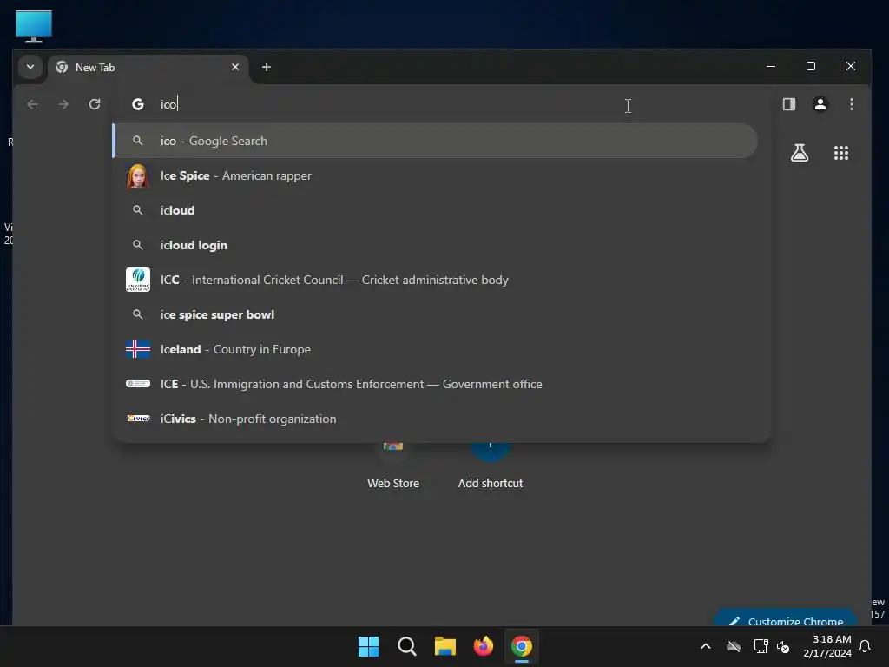Screen dimensions: 889x667
Task: Click the OneDrive cloud tray icon
Action: 734,646
